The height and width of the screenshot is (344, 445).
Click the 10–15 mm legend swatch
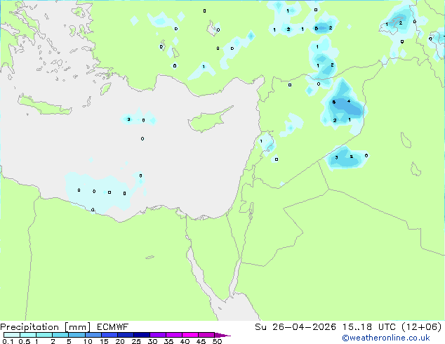click(93, 335)
